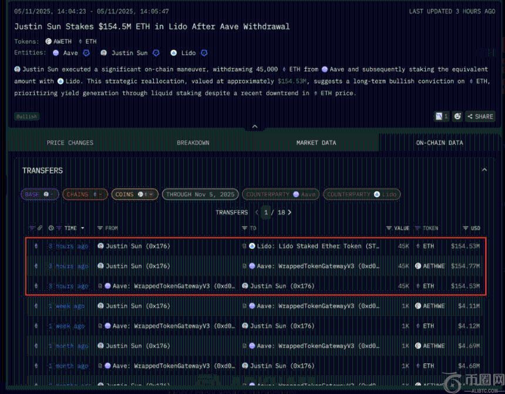Click the verified badge next to Aave entity

[86, 53]
